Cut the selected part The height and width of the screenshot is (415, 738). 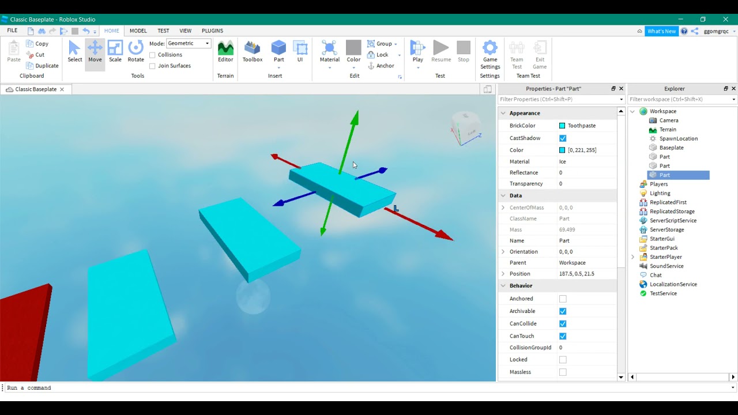tap(35, 55)
